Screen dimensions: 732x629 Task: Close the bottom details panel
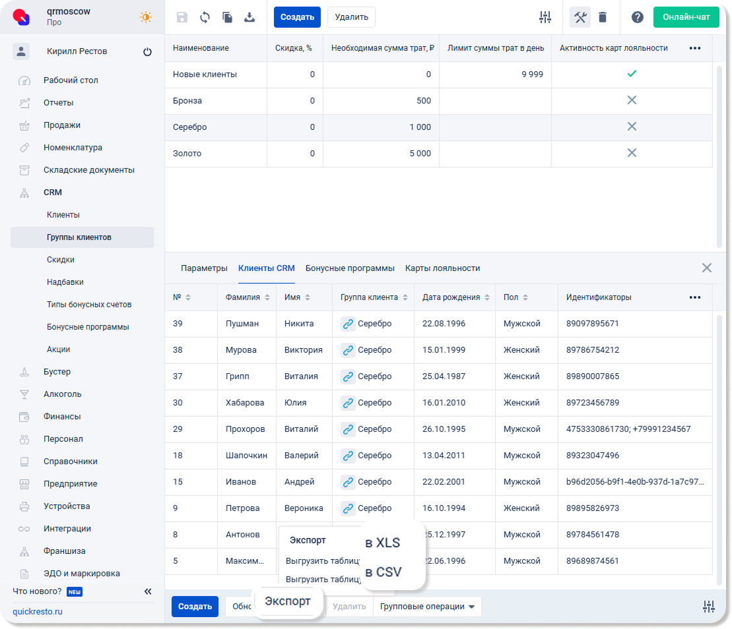tap(706, 268)
